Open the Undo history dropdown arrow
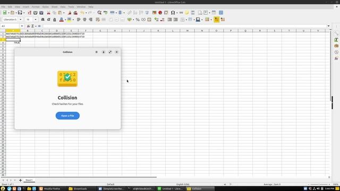This screenshot has height=191, width=340. pos(86,13)
